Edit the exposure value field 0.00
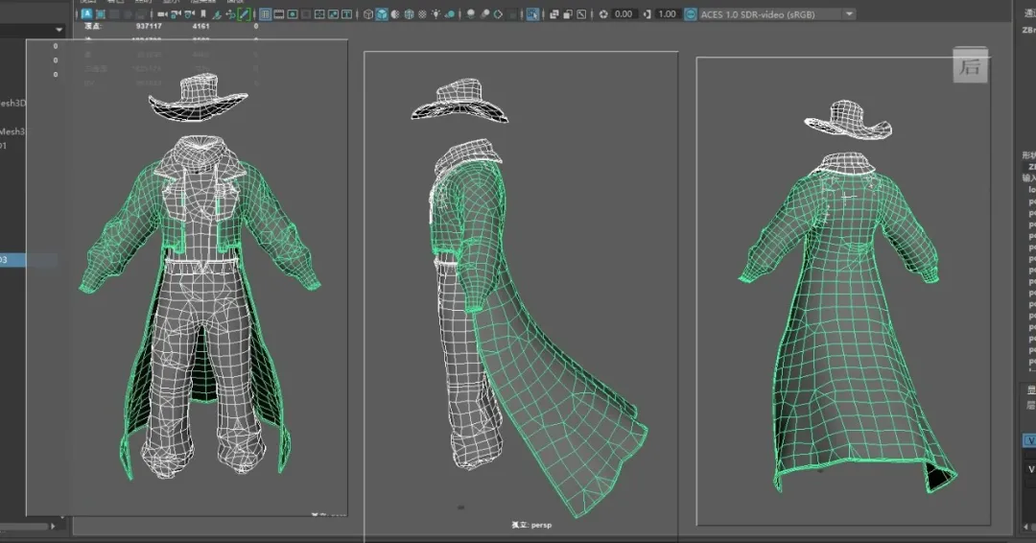1036x543 pixels. coord(624,13)
